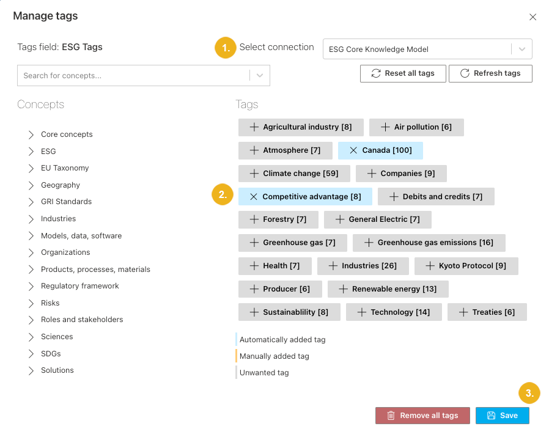The image size is (549, 437).
Task: Expand Roles and stakeholders node
Action: click(x=31, y=320)
